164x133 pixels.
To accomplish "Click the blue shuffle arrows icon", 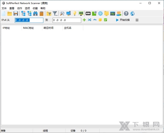I will [x=89, y=20].
